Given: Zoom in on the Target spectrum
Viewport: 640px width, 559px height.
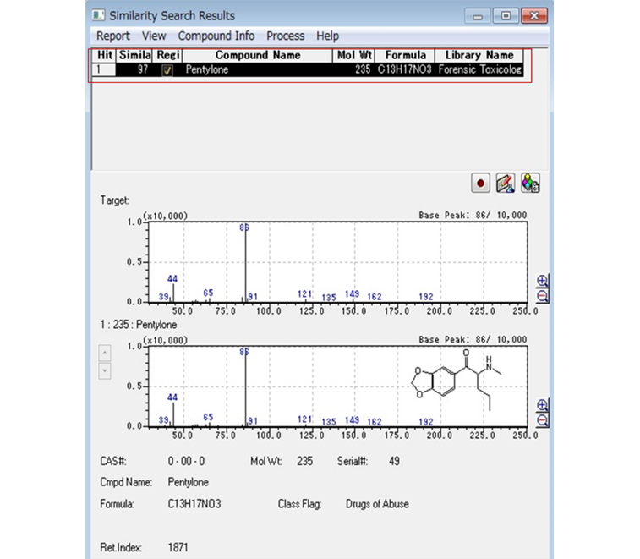Looking at the screenshot, I should pyautogui.click(x=542, y=282).
